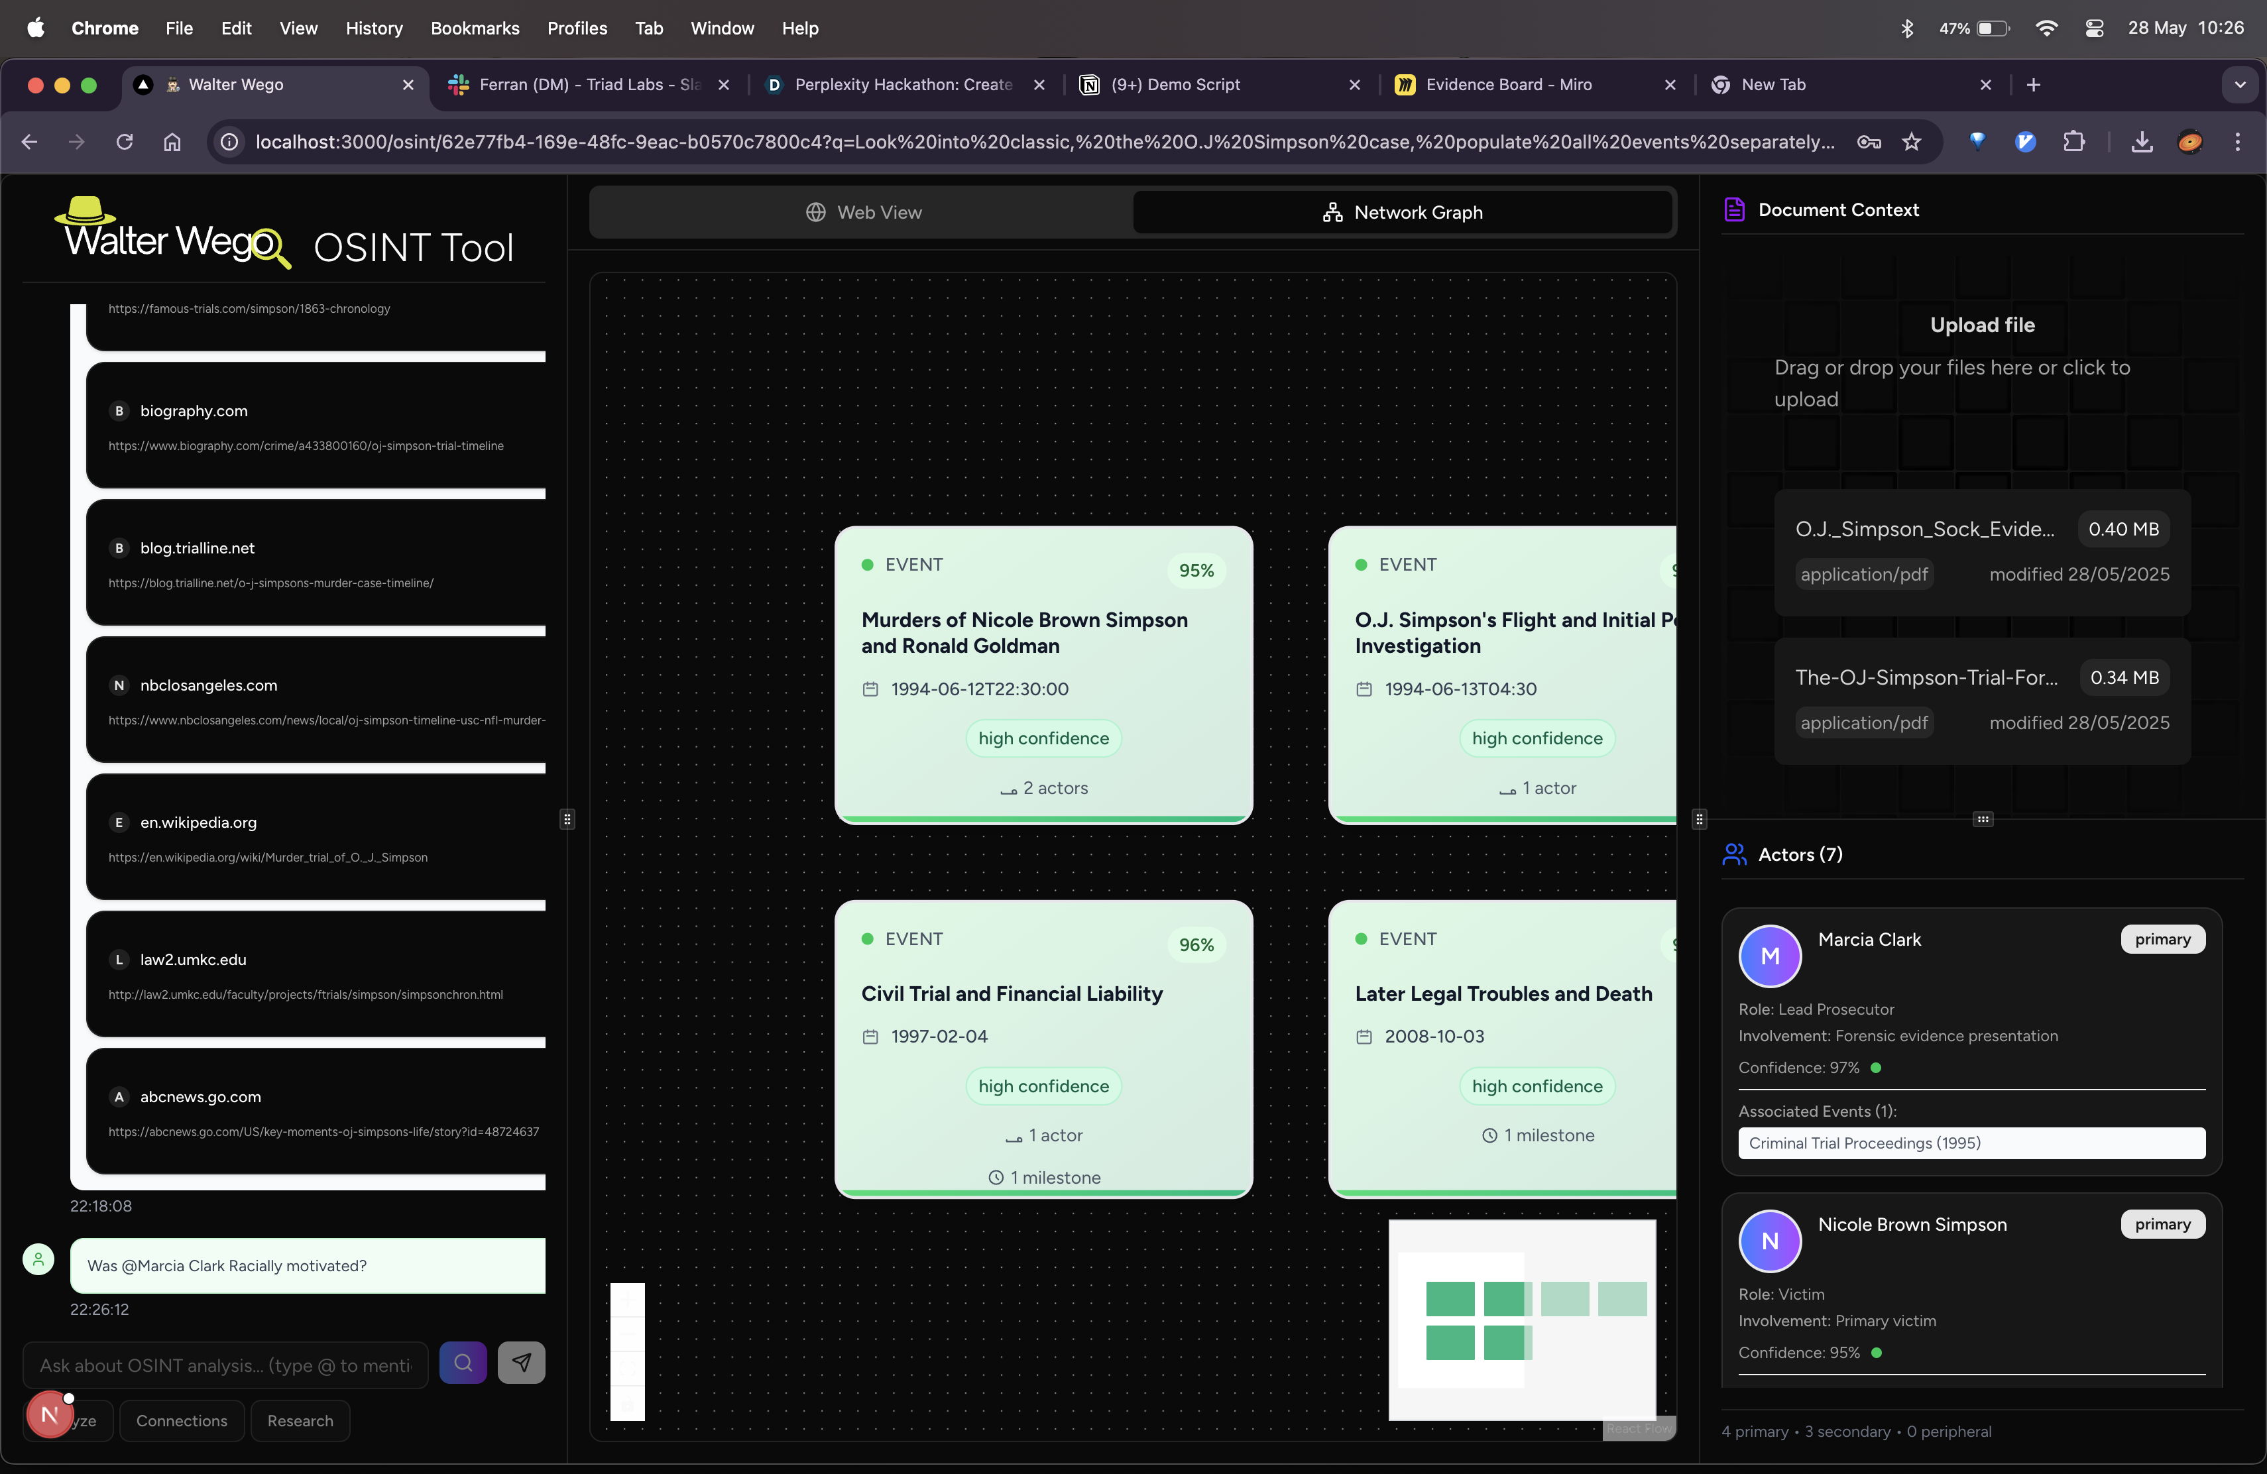Click the send message paper-plane icon
The image size is (2267, 1474).
(521, 1363)
